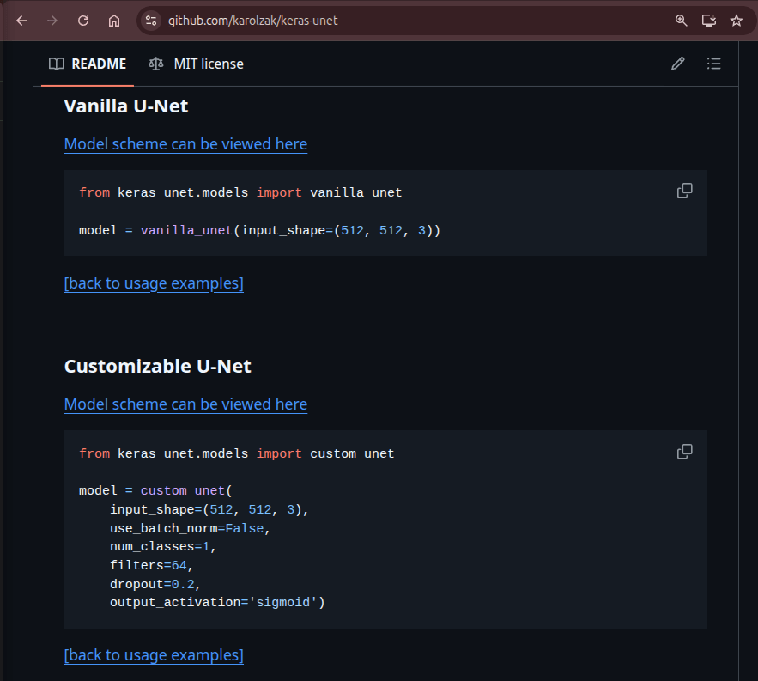
Task: Click the filters=64 line
Action: pyautogui.click(x=151, y=565)
